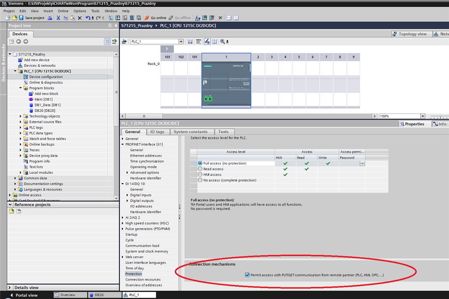
Task: Click the Paste icon in toolbar
Action: point(73,18)
